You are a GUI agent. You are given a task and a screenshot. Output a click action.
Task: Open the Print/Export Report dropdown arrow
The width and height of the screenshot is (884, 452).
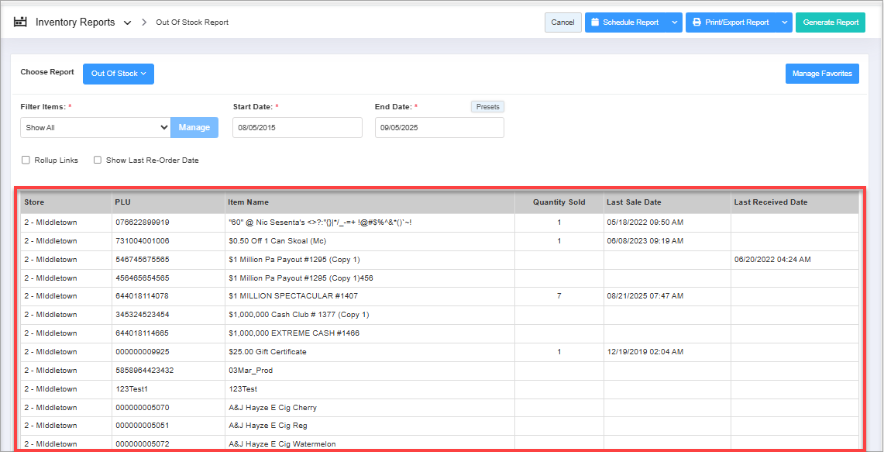point(784,22)
